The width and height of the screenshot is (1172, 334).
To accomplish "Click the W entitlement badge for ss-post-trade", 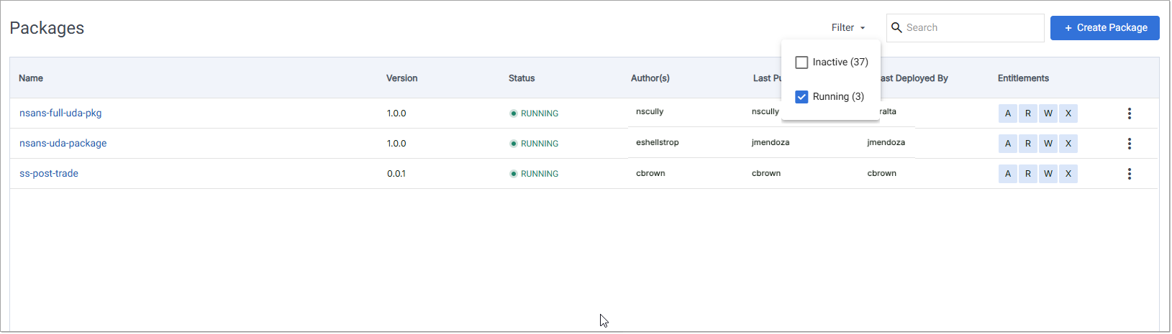I will 1048,174.
